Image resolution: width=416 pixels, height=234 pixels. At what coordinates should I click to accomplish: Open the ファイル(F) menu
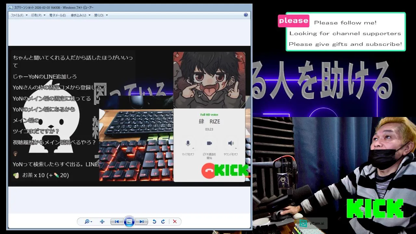(19, 15)
